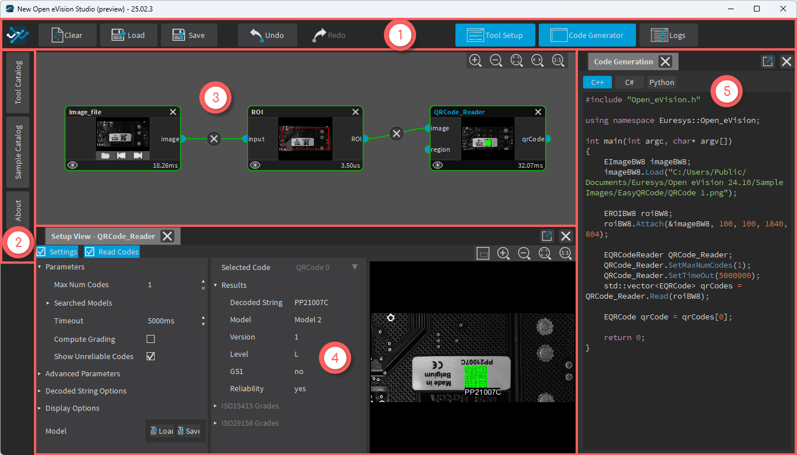This screenshot has width=797, height=455.
Task: Click the Undo toolbar button
Action: (x=267, y=35)
